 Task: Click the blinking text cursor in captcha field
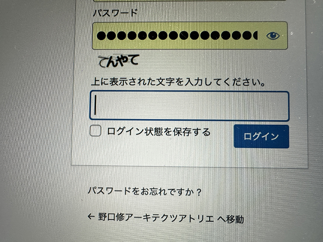[x=95, y=105]
